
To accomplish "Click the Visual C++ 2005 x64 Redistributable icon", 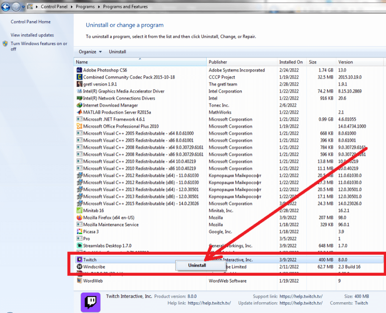I will 79,133.
